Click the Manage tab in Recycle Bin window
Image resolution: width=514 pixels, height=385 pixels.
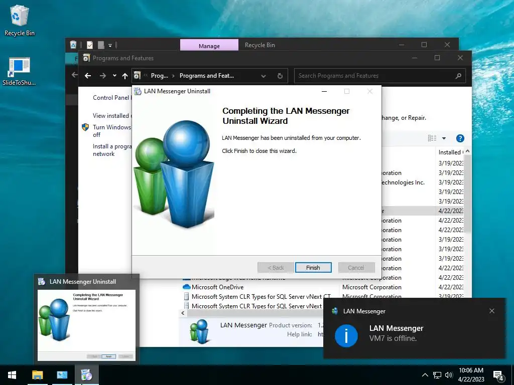[x=209, y=46]
